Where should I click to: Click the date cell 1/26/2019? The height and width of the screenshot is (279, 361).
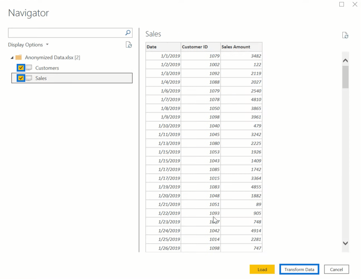coord(163,248)
